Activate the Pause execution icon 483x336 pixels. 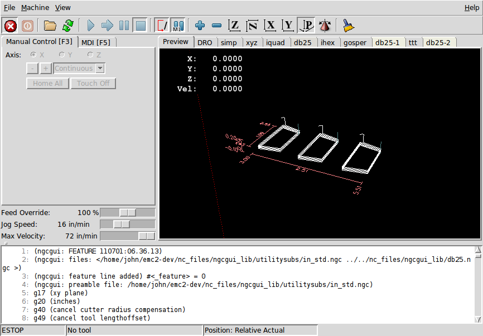tap(124, 25)
